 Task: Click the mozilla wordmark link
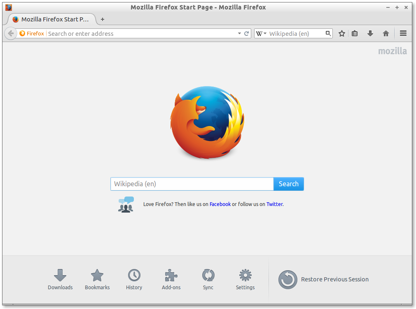tap(392, 51)
